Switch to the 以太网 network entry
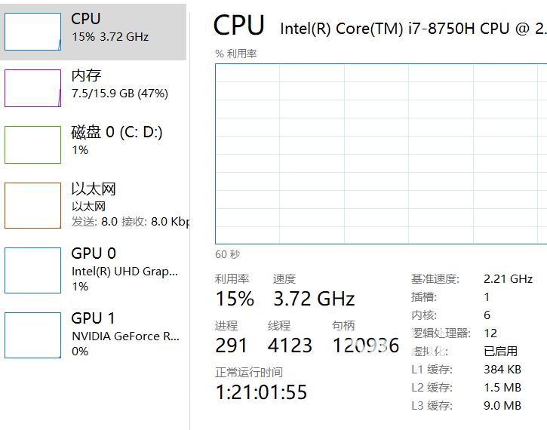Image resolution: width=547 pixels, height=430 pixels. tap(94, 189)
